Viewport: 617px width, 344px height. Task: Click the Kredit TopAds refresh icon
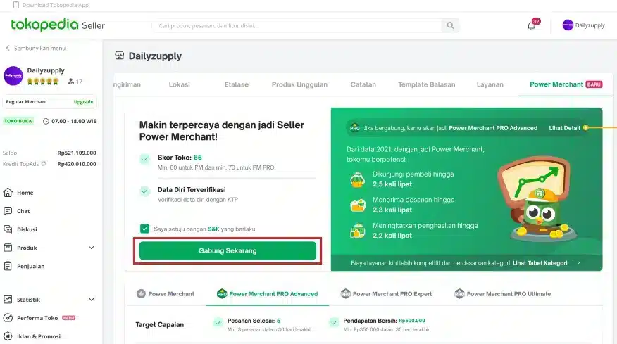click(x=44, y=163)
